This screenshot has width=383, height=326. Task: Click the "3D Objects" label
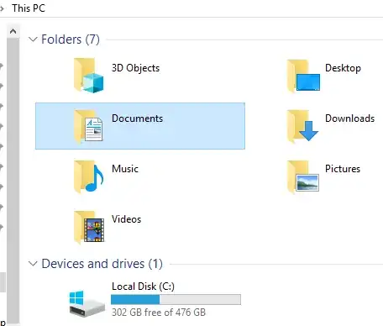click(x=135, y=68)
